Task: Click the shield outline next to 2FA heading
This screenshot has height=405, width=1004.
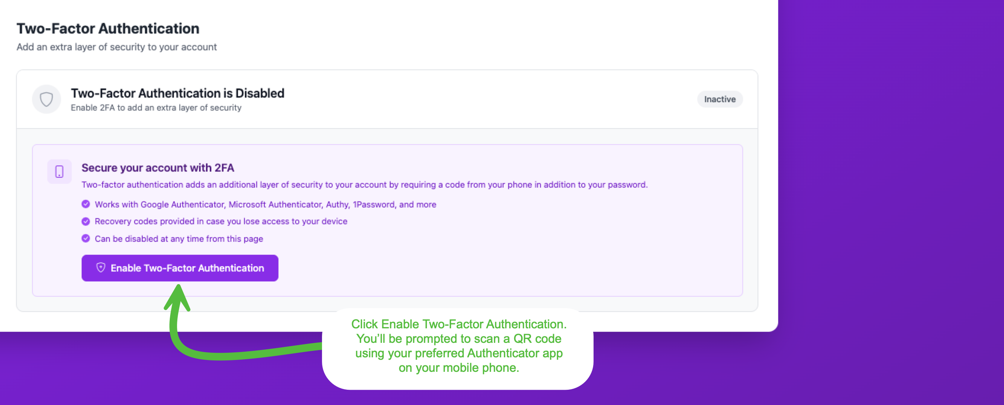Action: 47,99
